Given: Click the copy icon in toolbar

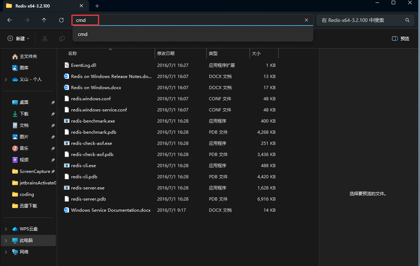Looking at the screenshot, I should click(62, 38).
